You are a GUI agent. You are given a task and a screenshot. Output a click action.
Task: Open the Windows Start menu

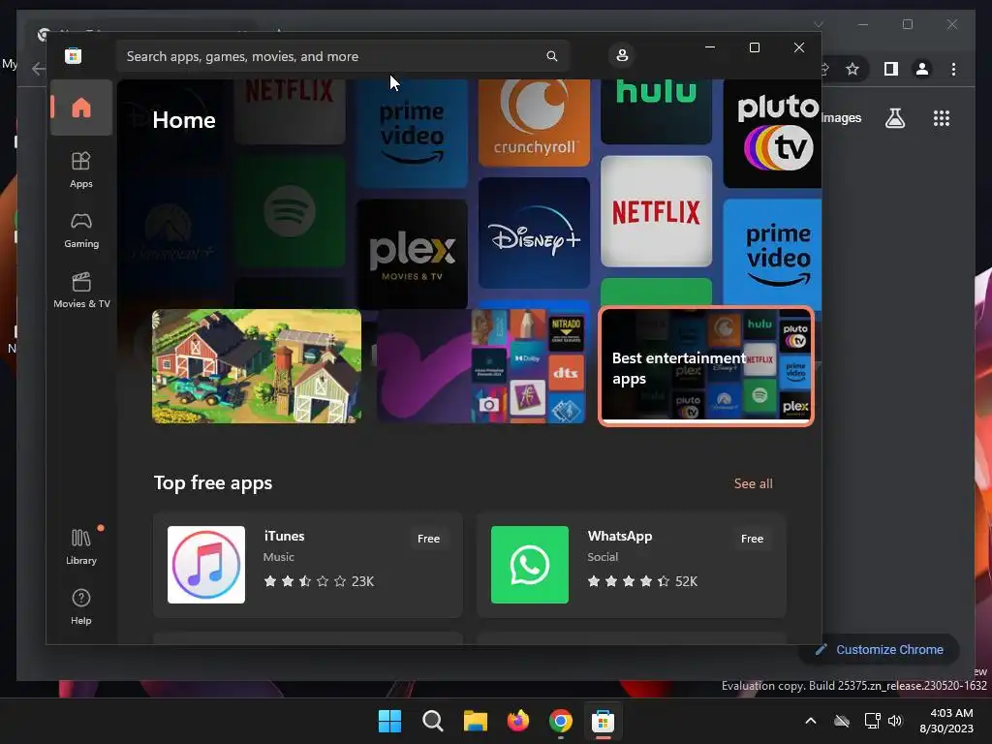click(389, 721)
